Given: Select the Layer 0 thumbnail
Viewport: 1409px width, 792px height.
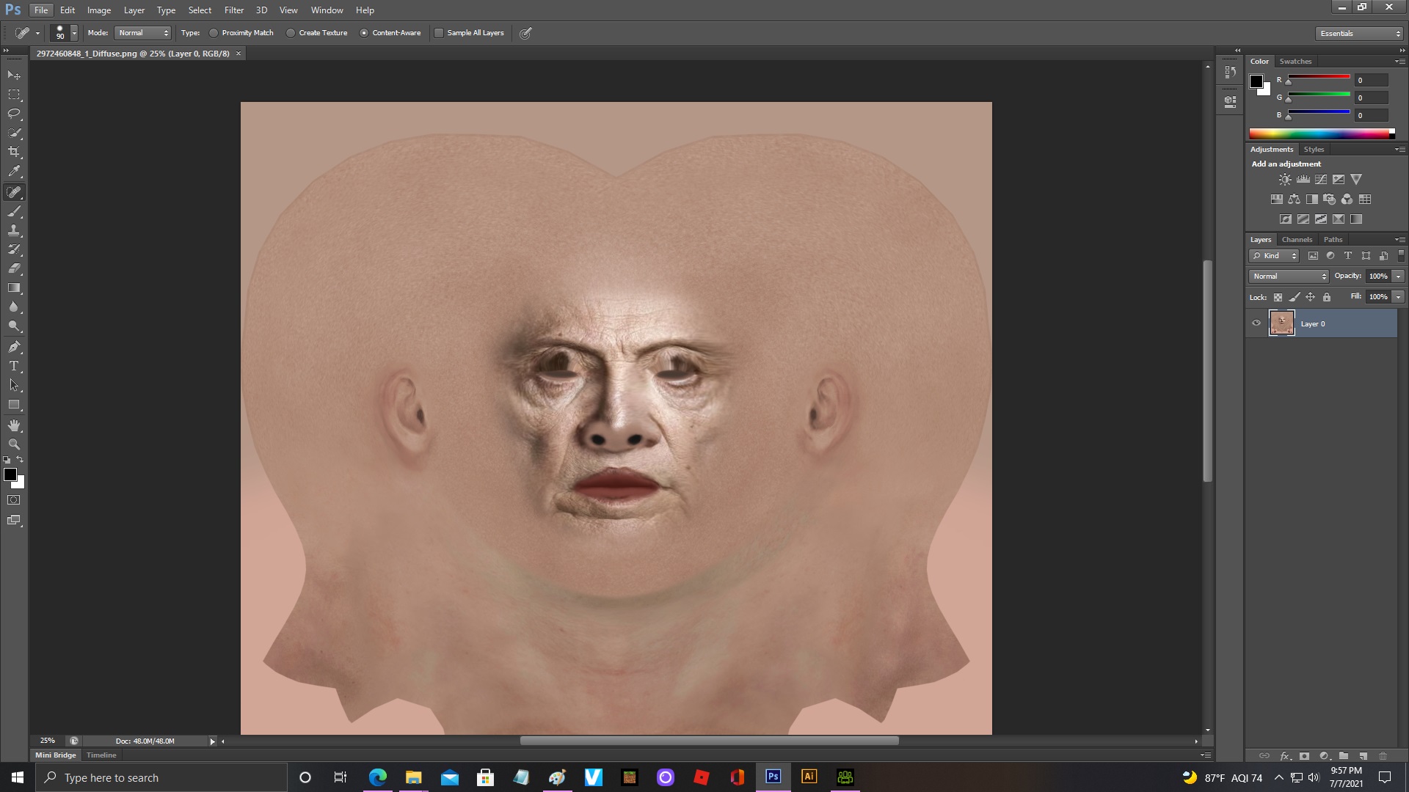Looking at the screenshot, I should pos(1282,323).
